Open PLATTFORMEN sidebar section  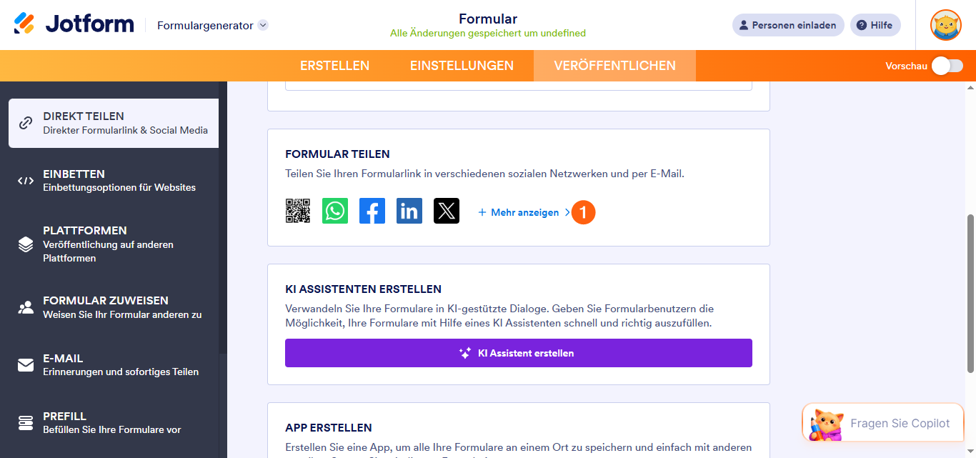point(114,244)
